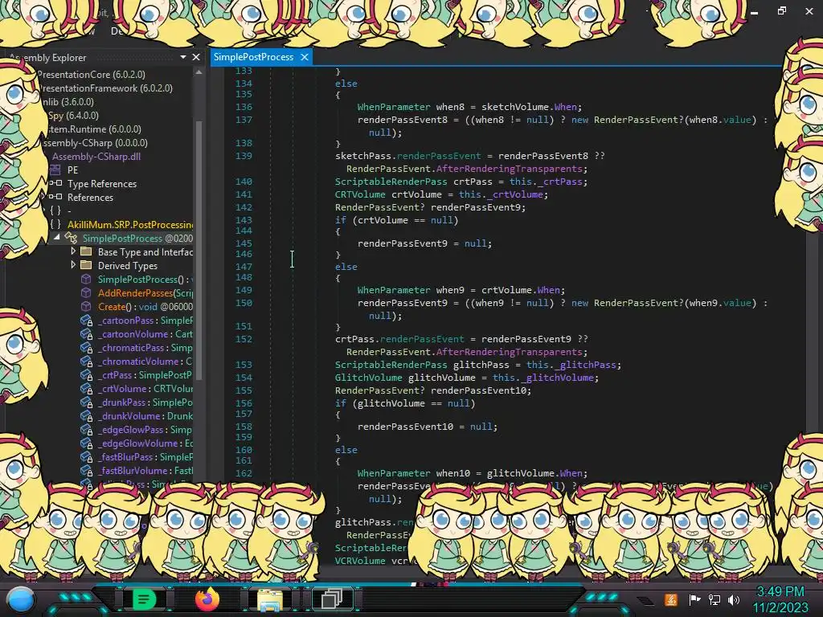Select the AddRenderPasses method in tree
Viewport: 823px width, 617px height.
click(145, 292)
